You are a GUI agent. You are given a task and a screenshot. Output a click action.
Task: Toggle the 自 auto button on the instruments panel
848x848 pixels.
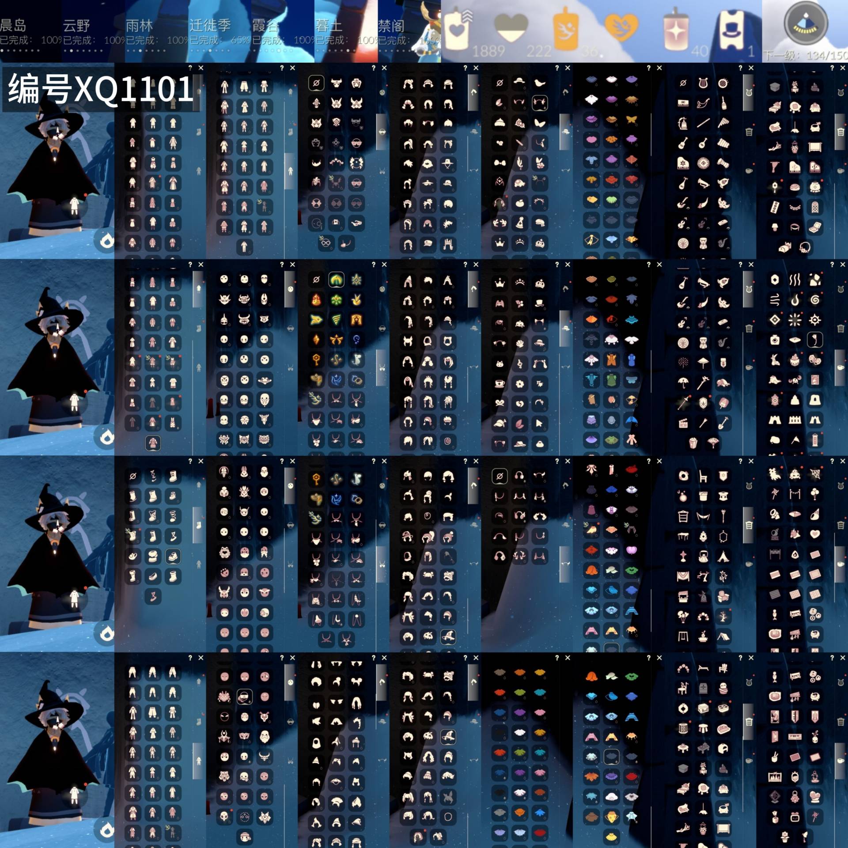pyautogui.click(x=750, y=132)
